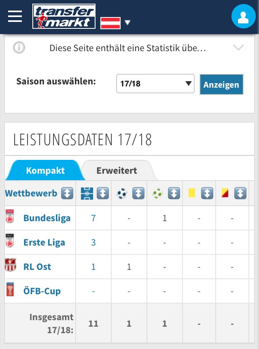This screenshot has height=349, width=259.
Task: Click the yellow card column icon
Action: (x=192, y=193)
